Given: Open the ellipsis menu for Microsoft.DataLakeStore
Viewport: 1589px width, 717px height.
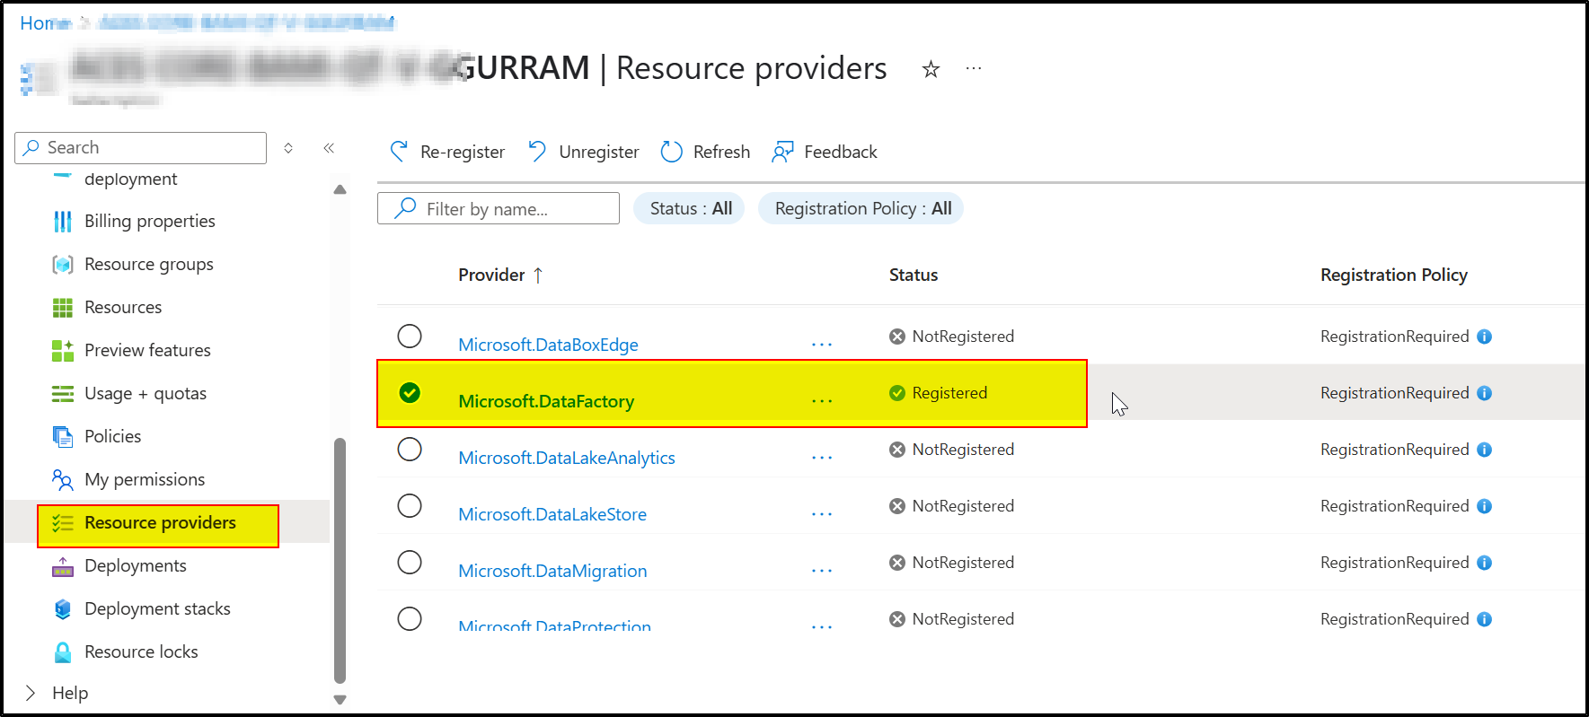Looking at the screenshot, I should 822,514.
